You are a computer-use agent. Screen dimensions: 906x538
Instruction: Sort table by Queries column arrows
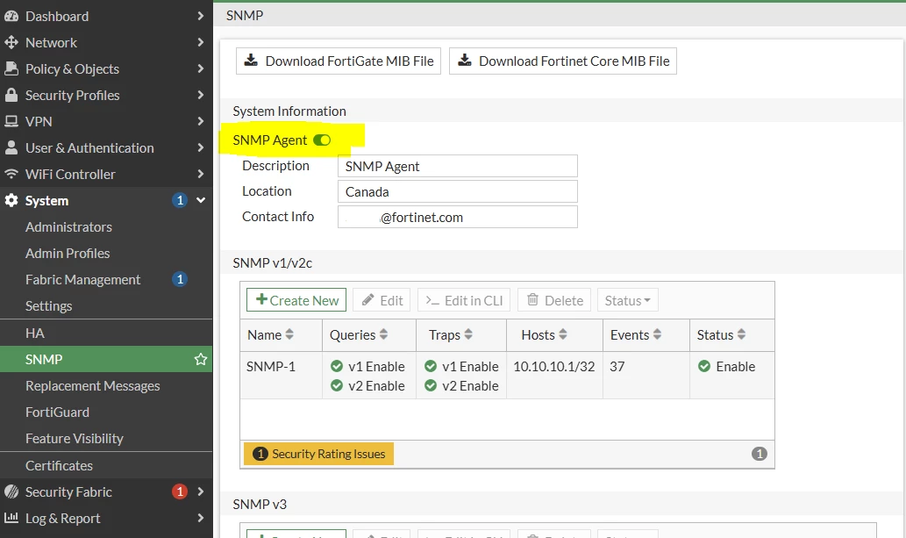383,334
